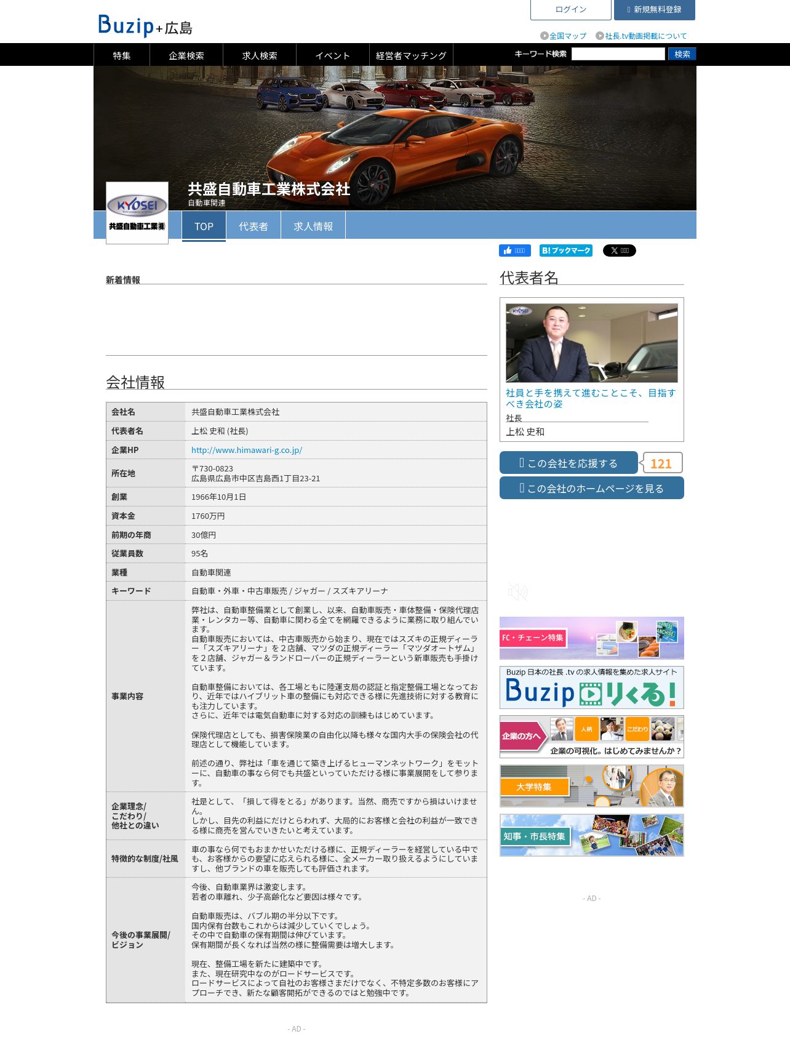Open the 社員と手を携えて進むことこそ article link

(x=591, y=398)
